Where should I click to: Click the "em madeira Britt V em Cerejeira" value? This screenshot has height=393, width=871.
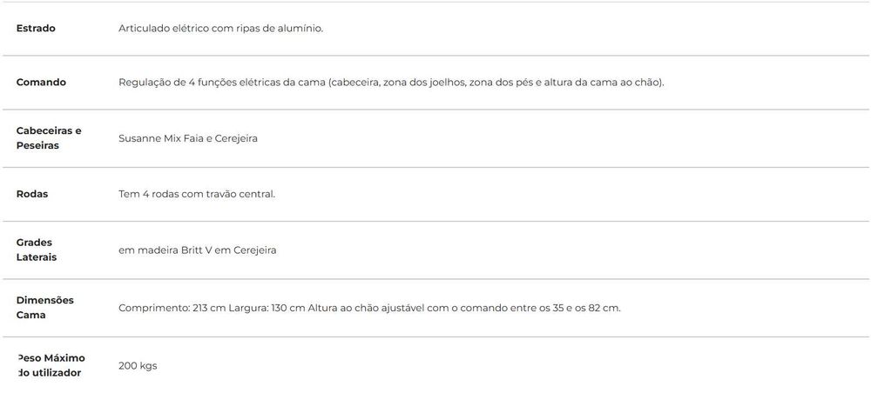point(197,250)
